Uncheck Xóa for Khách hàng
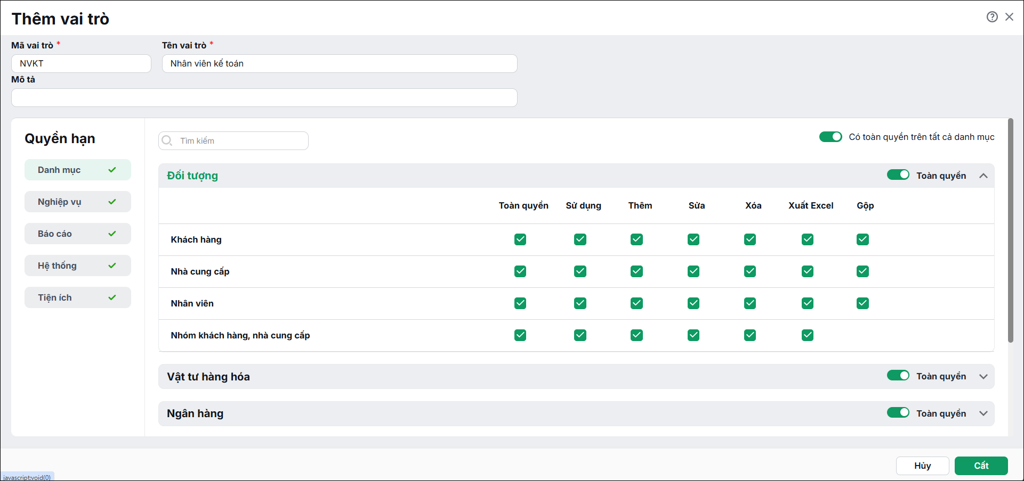 [x=750, y=239]
